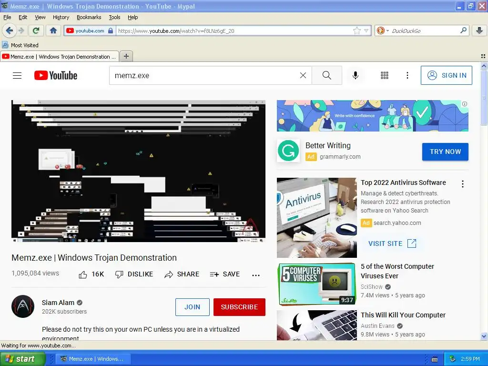The width and height of the screenshot is (488, 366).
Task: Open the YouTube apps grid icon
Action: [x=385, y=75]
